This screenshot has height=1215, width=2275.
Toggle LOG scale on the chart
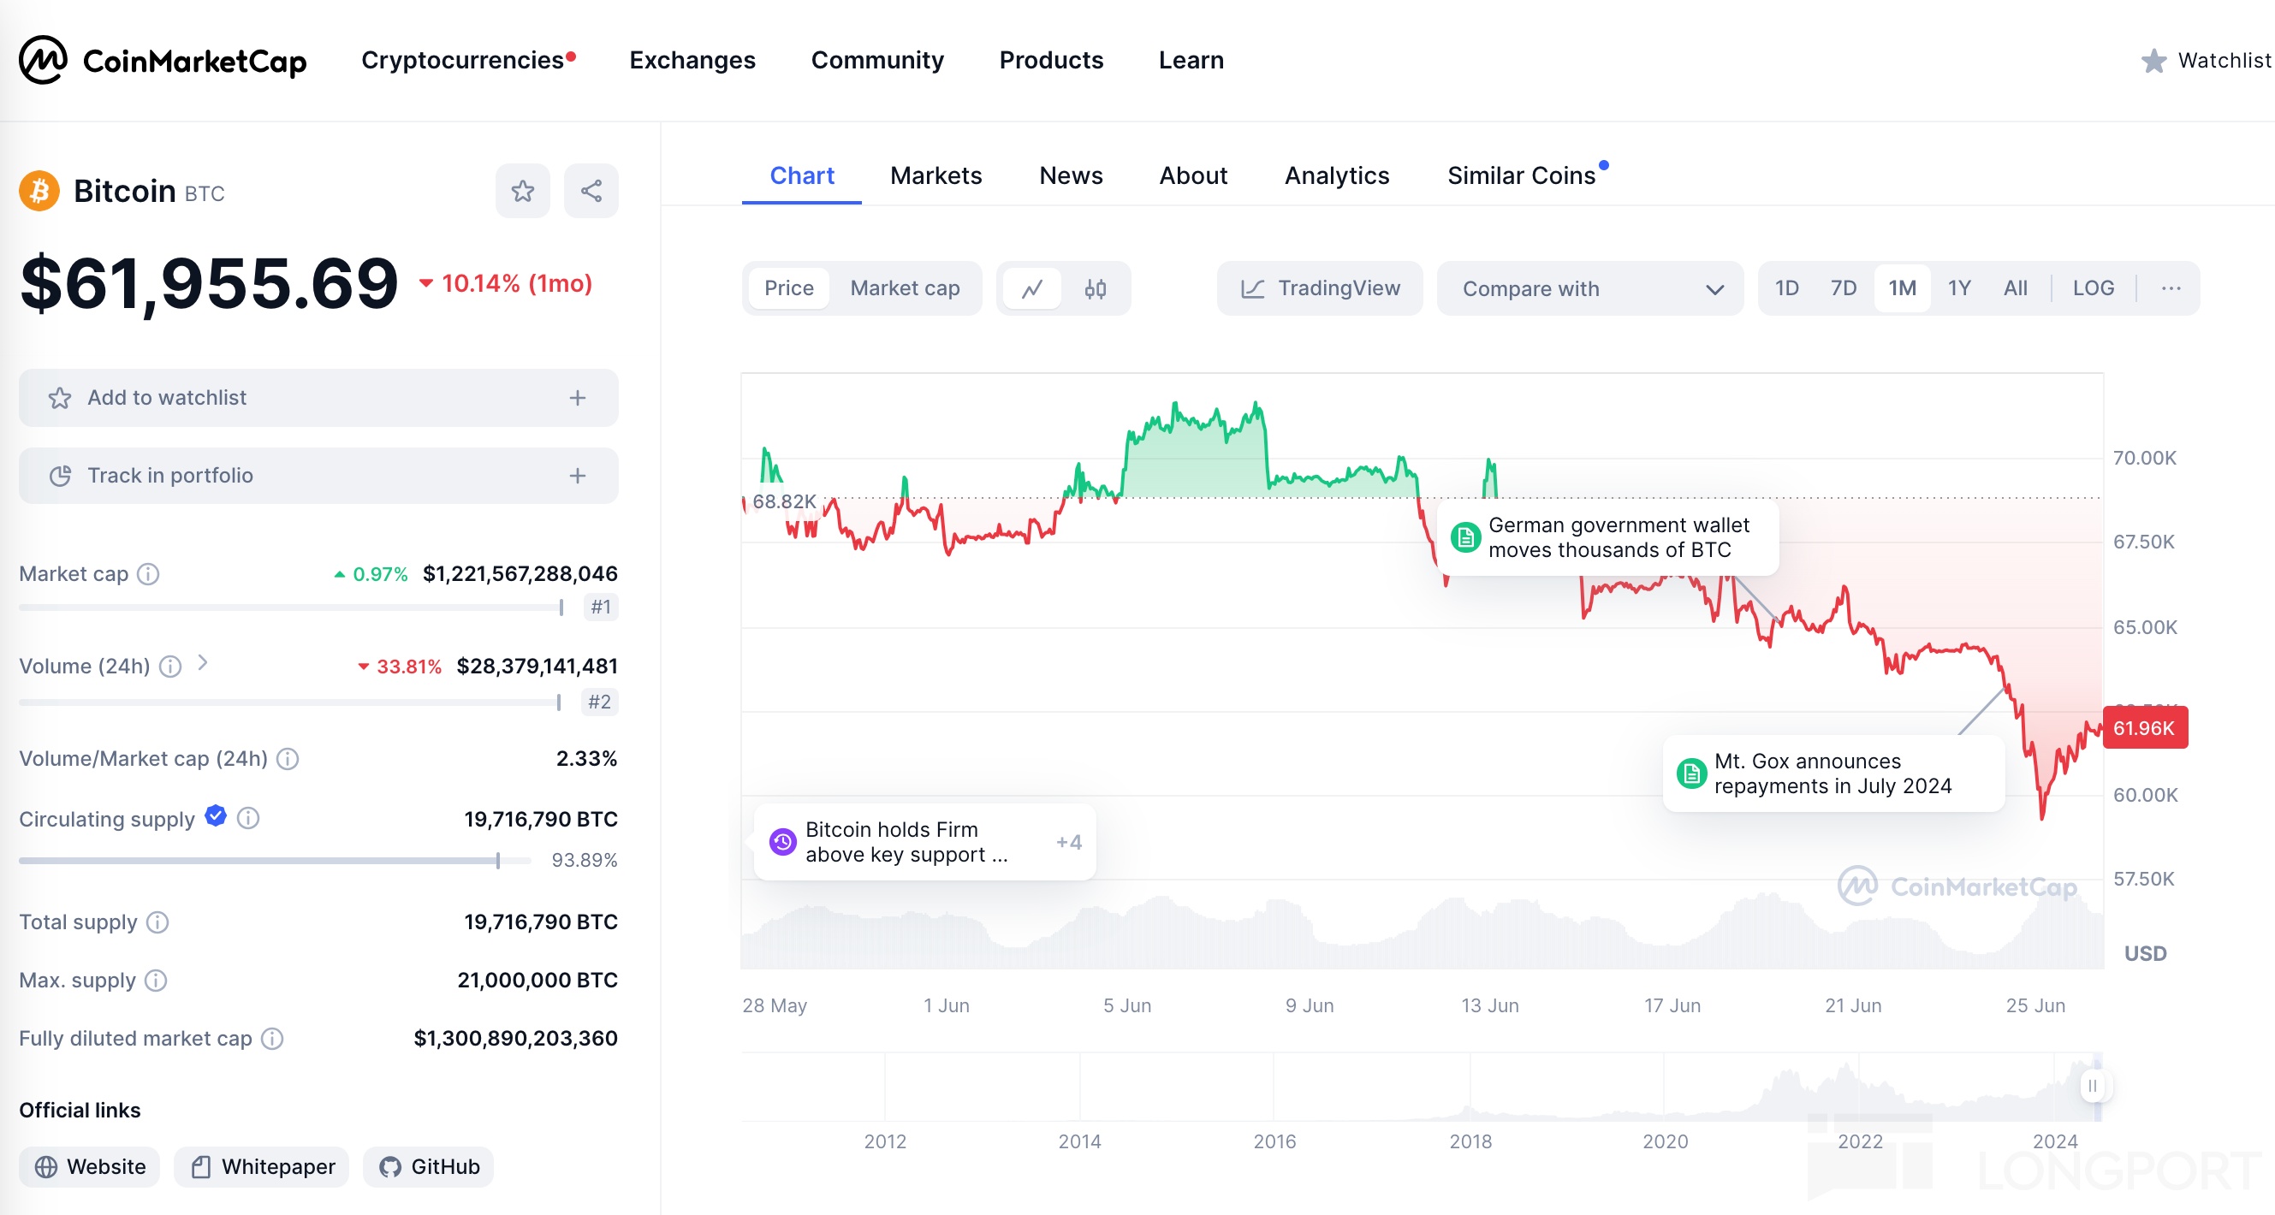coord(2093,287)
